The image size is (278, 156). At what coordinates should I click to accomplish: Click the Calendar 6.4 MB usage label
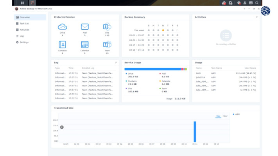(165, 83)
